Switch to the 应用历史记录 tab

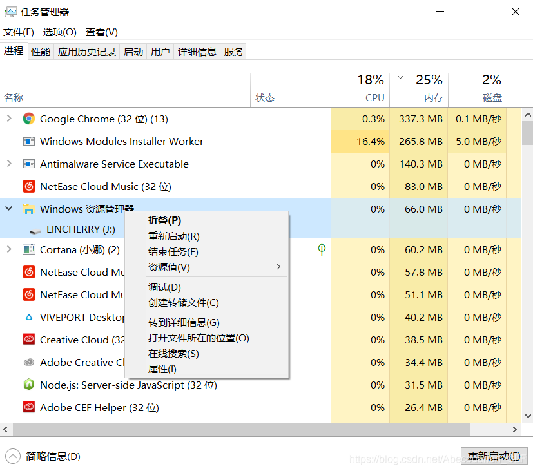[86, 52]
